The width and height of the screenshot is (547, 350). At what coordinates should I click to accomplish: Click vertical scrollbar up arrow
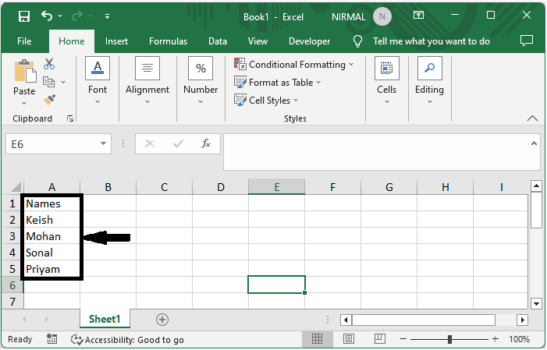pos(536,186)
